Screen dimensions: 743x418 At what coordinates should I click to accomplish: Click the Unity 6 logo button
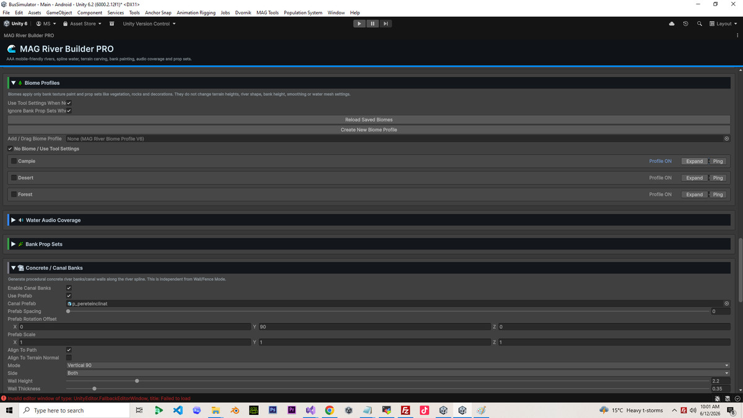(x=15, y=24)
